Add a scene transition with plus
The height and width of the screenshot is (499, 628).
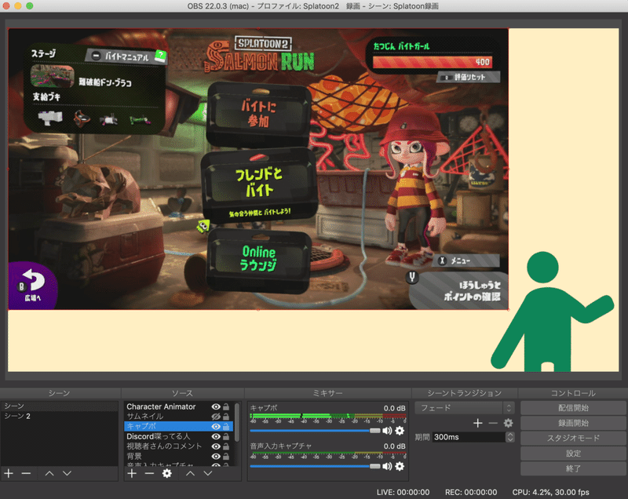point(477,423)
